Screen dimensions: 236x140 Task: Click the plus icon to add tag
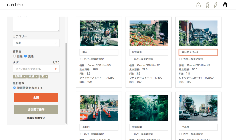pyautogui.click(x=56, y=69)
